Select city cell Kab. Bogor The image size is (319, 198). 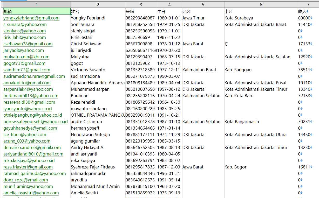(x=261, y=167)
